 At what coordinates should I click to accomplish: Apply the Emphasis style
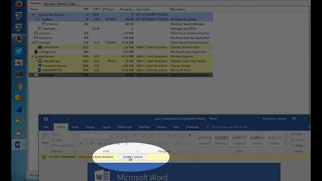pos(204,140)
